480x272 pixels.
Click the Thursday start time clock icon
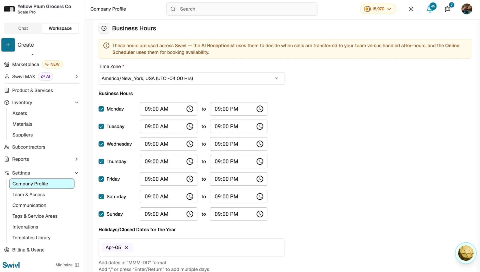[x=190, y=161]
